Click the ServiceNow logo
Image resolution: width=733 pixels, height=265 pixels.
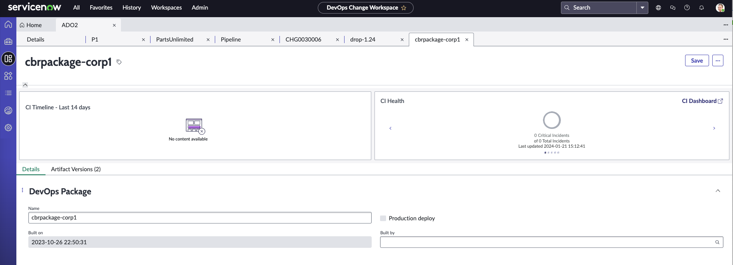pos(35,7)
